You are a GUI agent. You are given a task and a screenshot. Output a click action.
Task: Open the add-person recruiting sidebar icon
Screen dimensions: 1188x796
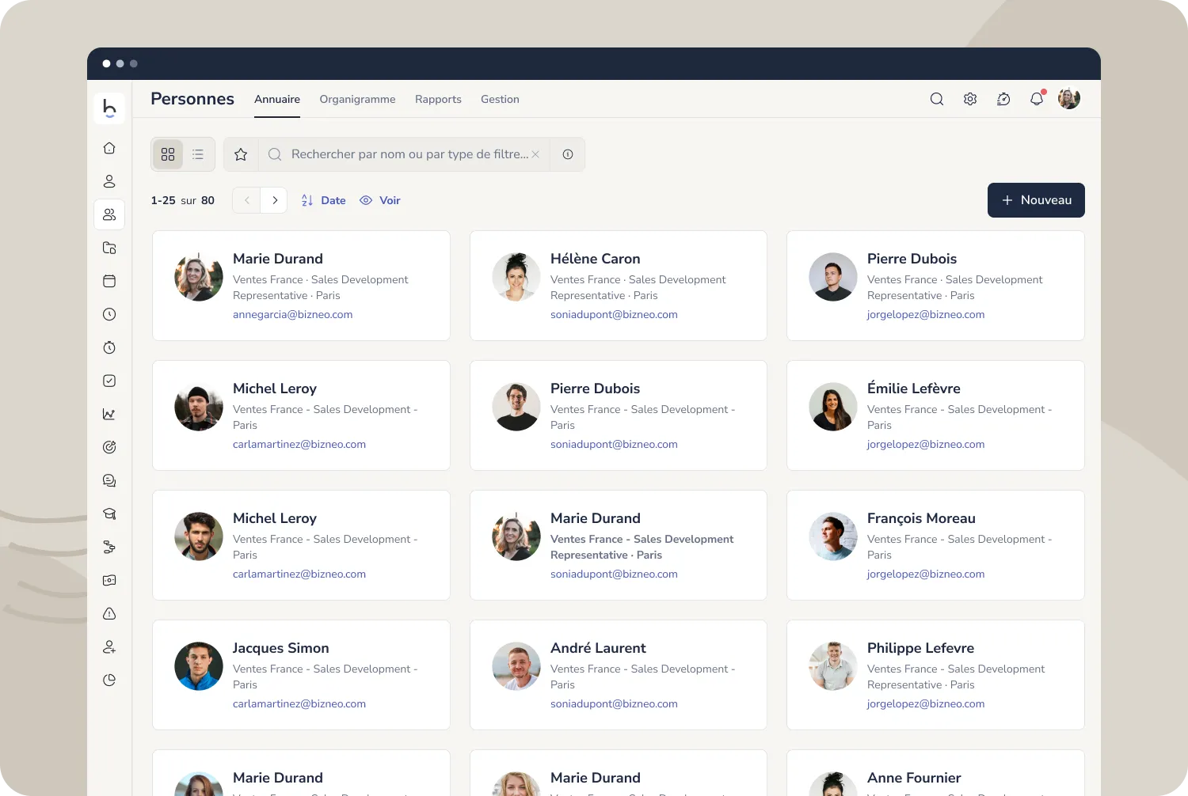109,646
